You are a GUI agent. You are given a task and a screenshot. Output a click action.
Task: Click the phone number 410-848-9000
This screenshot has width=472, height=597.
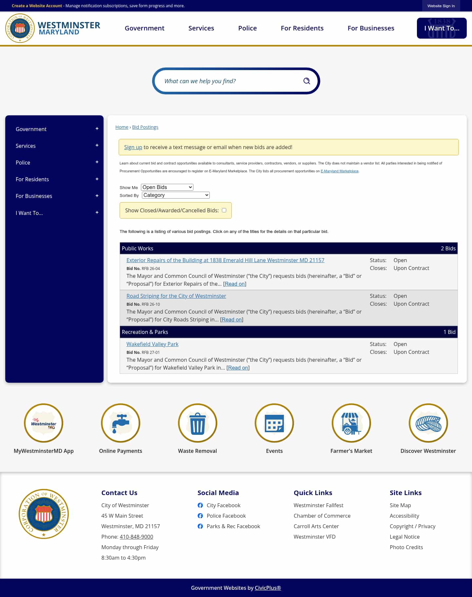pyautogui.click(x=136, y=537)
